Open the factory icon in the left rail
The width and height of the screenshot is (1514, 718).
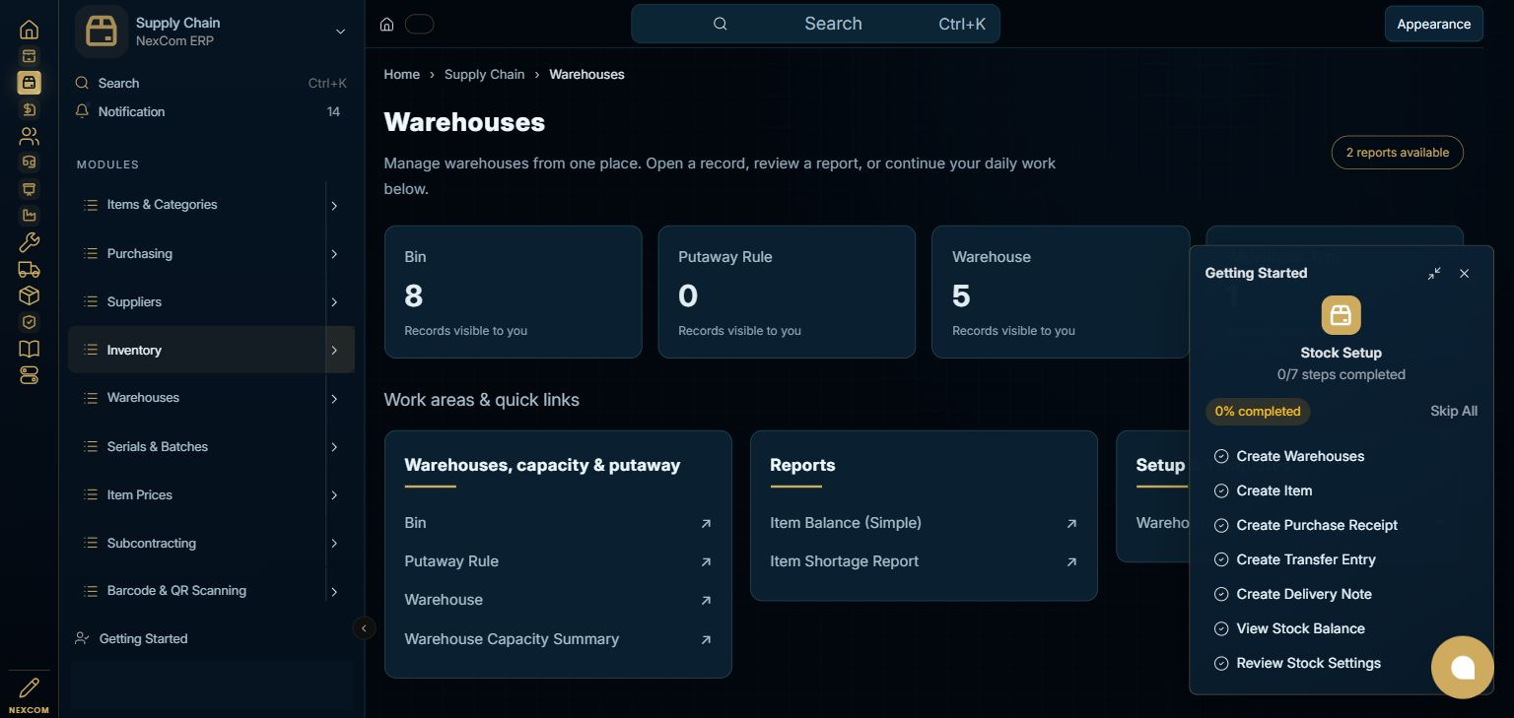pos(30,216)
